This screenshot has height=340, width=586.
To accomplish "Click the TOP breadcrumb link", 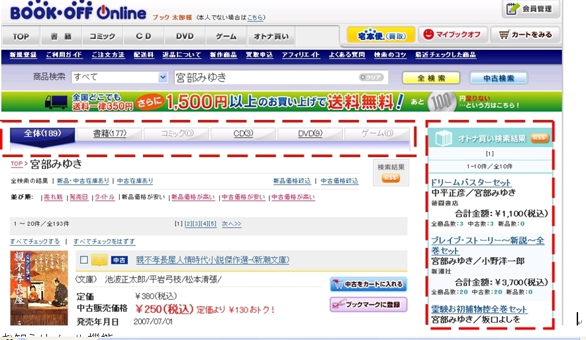I will click(17, 164).
